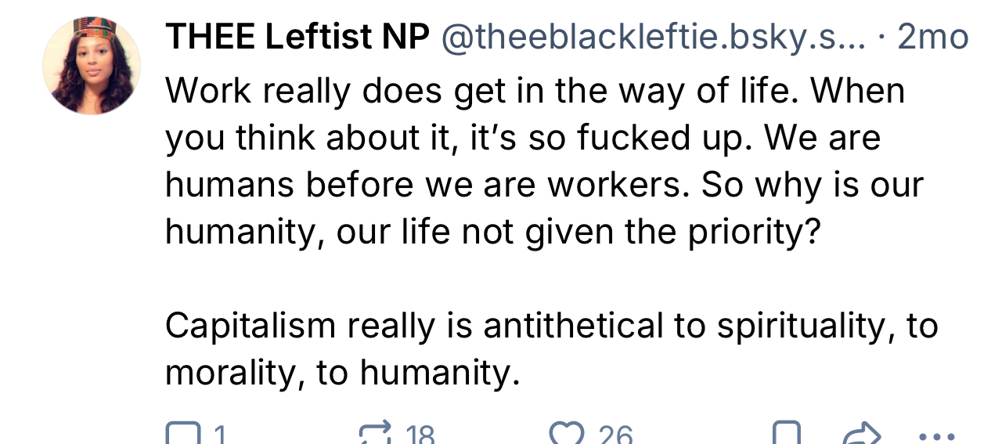Click the line starting "Work really does get"

click(x=535, y=92)
